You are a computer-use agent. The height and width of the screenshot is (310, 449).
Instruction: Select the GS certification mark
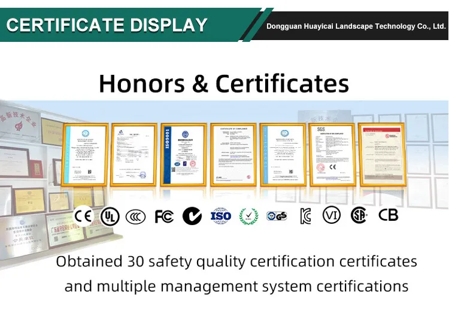point(277,215)
